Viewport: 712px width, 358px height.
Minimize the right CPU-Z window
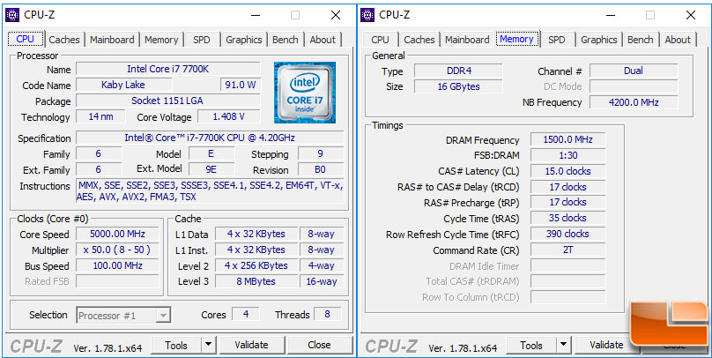611,15
